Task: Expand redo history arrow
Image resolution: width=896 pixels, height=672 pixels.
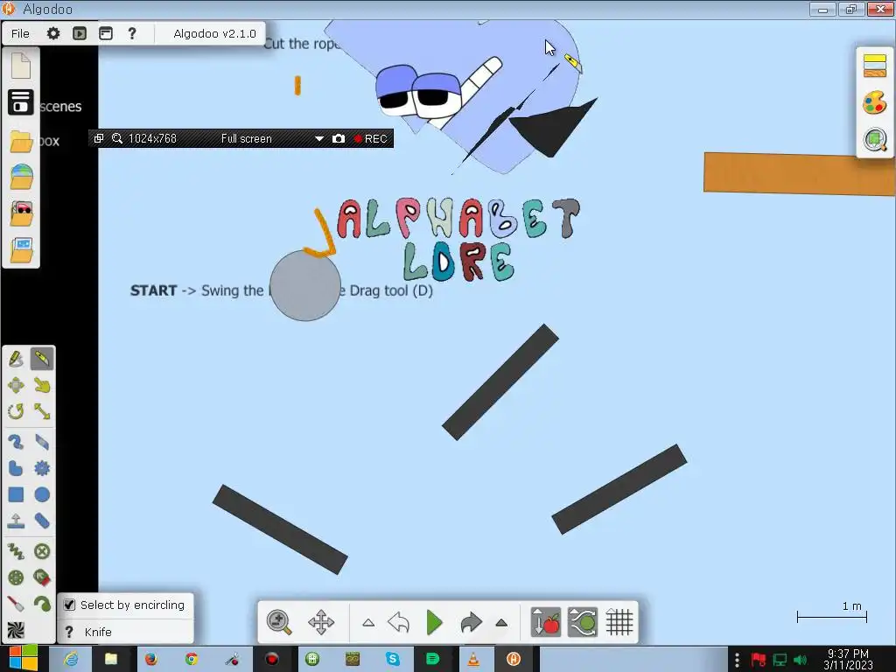Action: tap(501, 623)
